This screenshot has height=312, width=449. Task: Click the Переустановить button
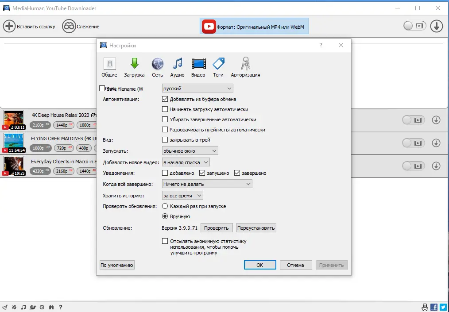[x=256, y=228]
